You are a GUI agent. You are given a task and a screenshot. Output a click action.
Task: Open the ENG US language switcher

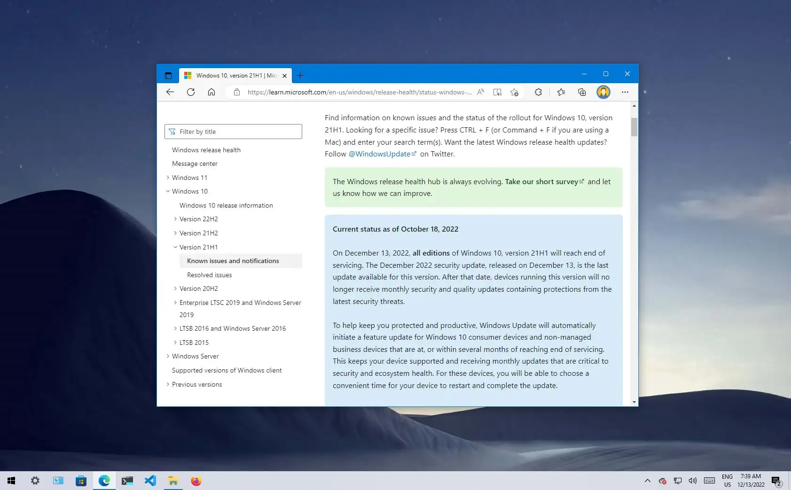pos(728,481)
